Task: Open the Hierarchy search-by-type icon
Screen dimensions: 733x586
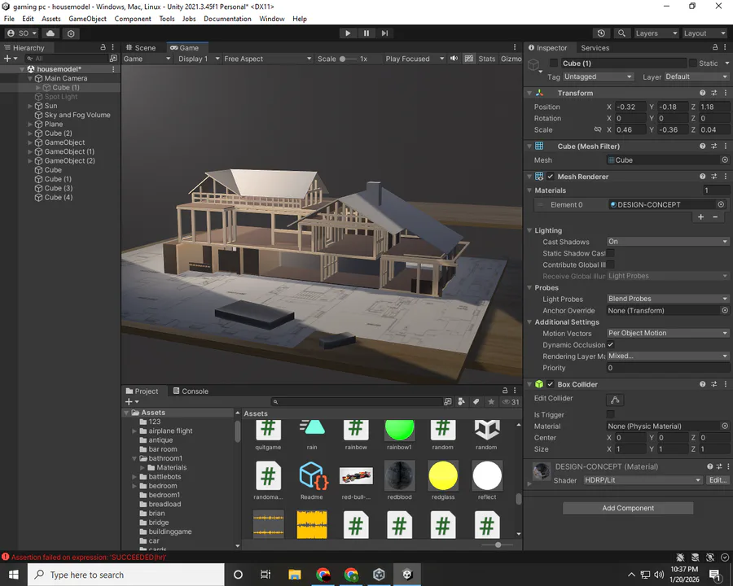Action: click(x=113, y=59)
